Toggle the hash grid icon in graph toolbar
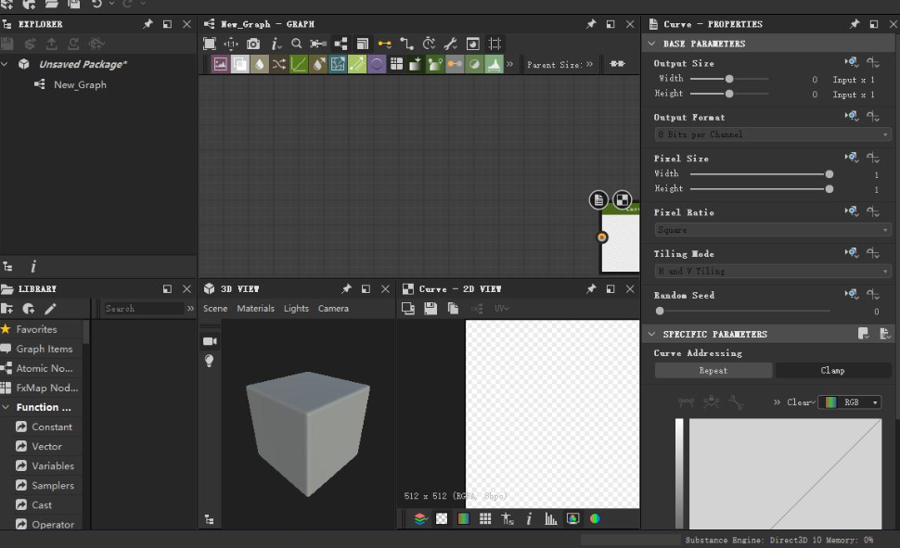The height and width of the screenshot is (548, 900). tap(495, 44)
